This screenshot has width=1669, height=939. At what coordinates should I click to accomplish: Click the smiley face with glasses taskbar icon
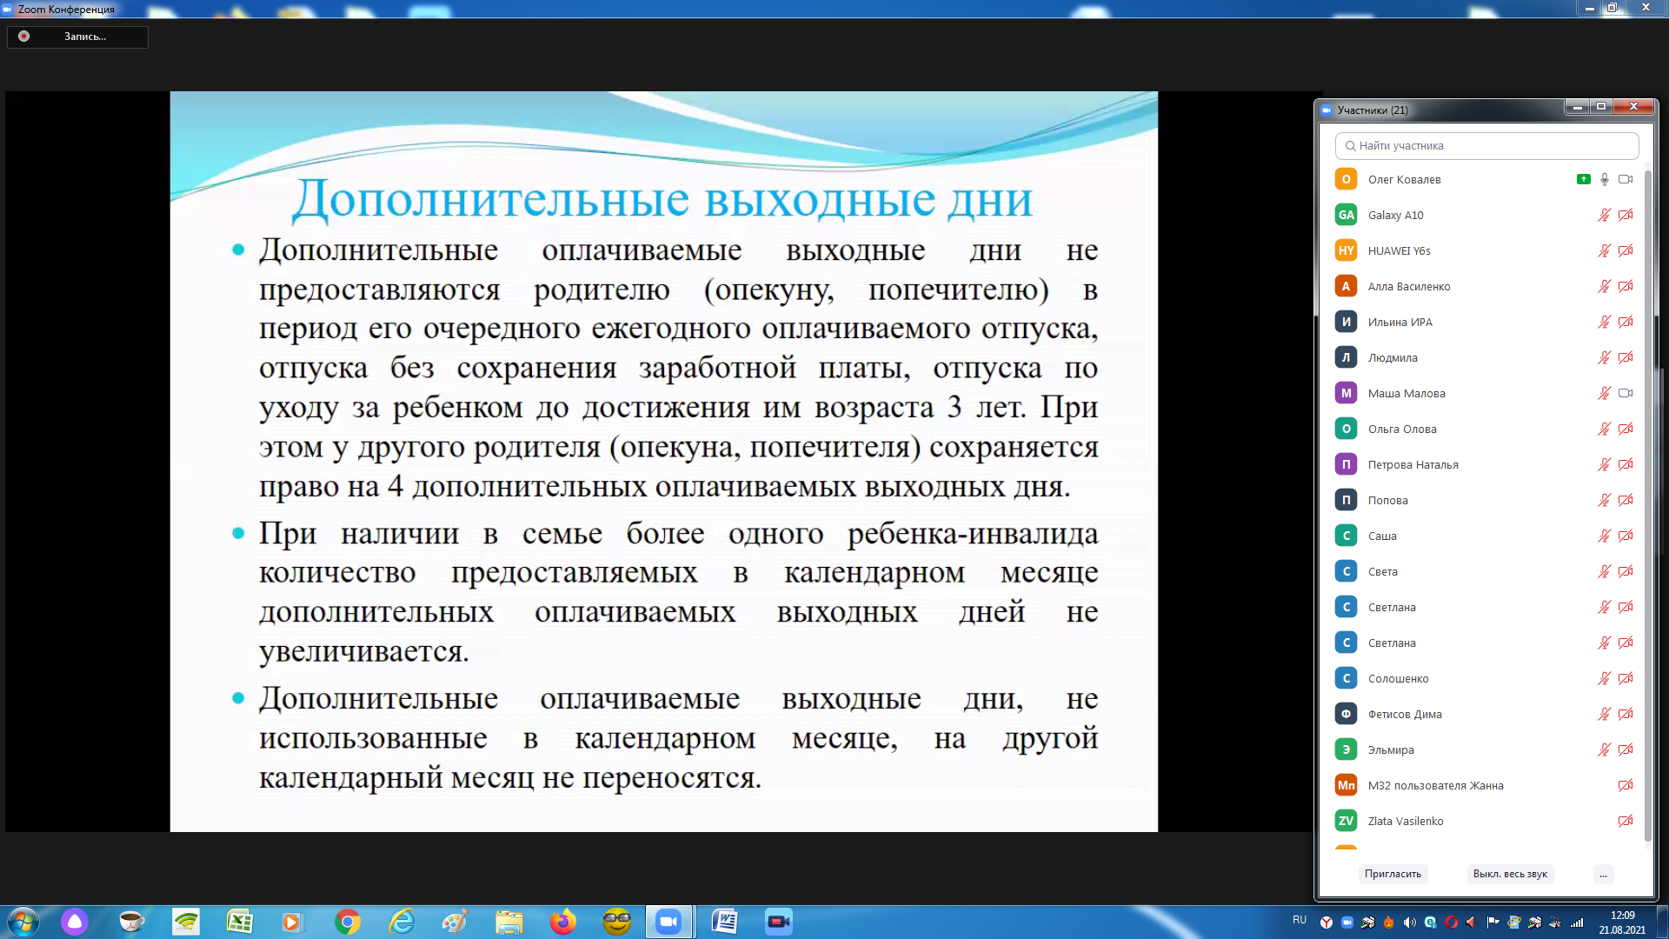click(617, 922)
